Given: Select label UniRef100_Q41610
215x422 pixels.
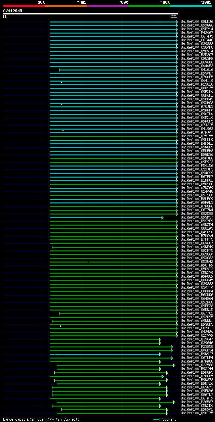Looking at the screenshot, I should coord(197,232).
